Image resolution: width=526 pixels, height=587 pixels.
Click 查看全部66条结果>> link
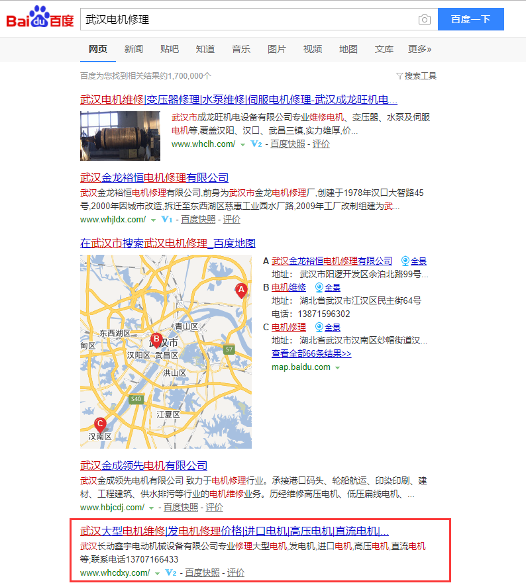coord(311,354)
